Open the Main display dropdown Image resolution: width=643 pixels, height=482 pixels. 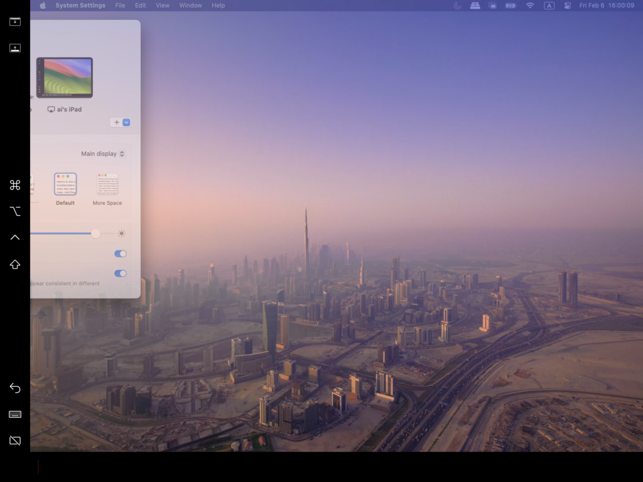102,154
